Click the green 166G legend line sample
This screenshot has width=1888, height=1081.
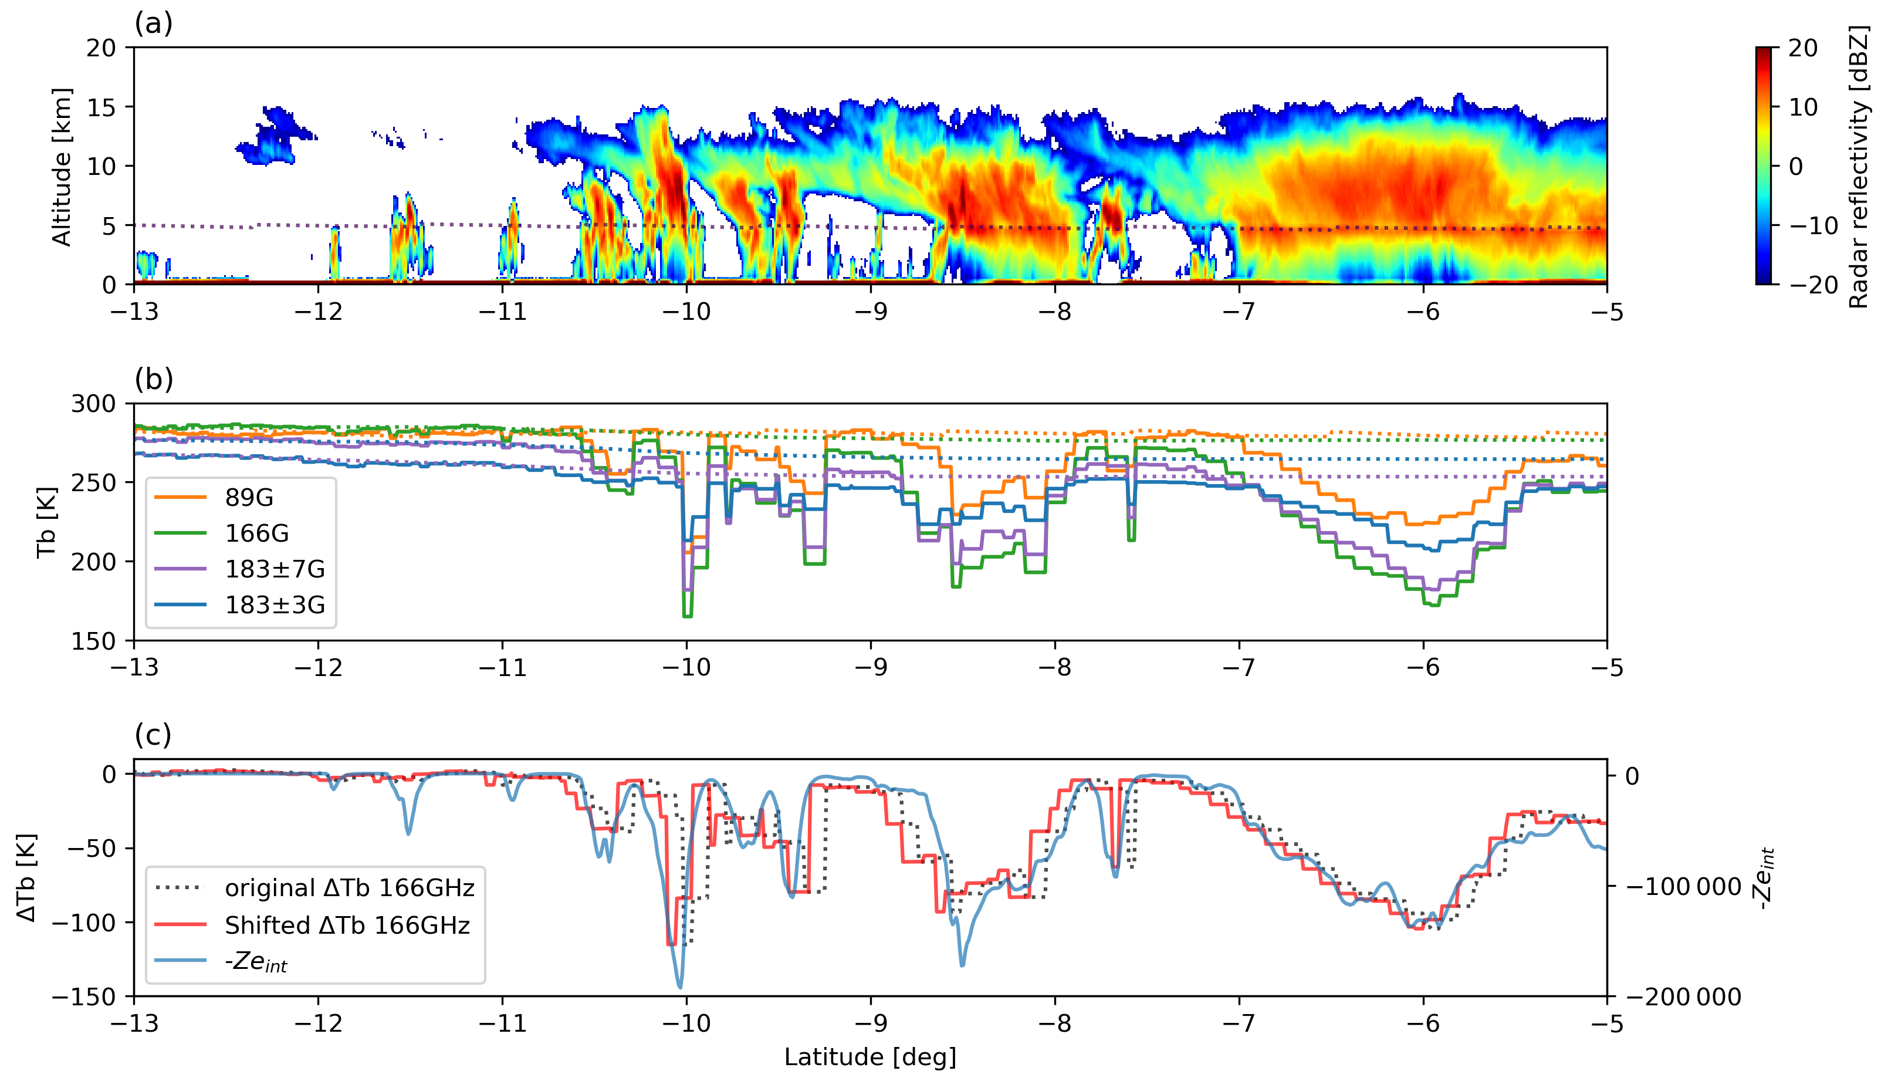pos(180,533)
